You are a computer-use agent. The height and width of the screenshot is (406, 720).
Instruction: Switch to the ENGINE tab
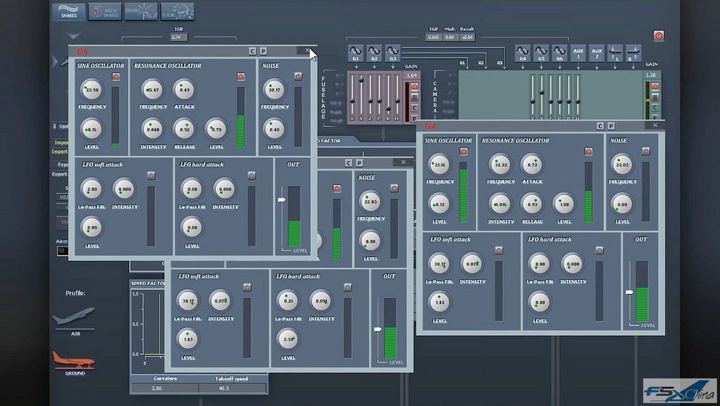[140, 11]
